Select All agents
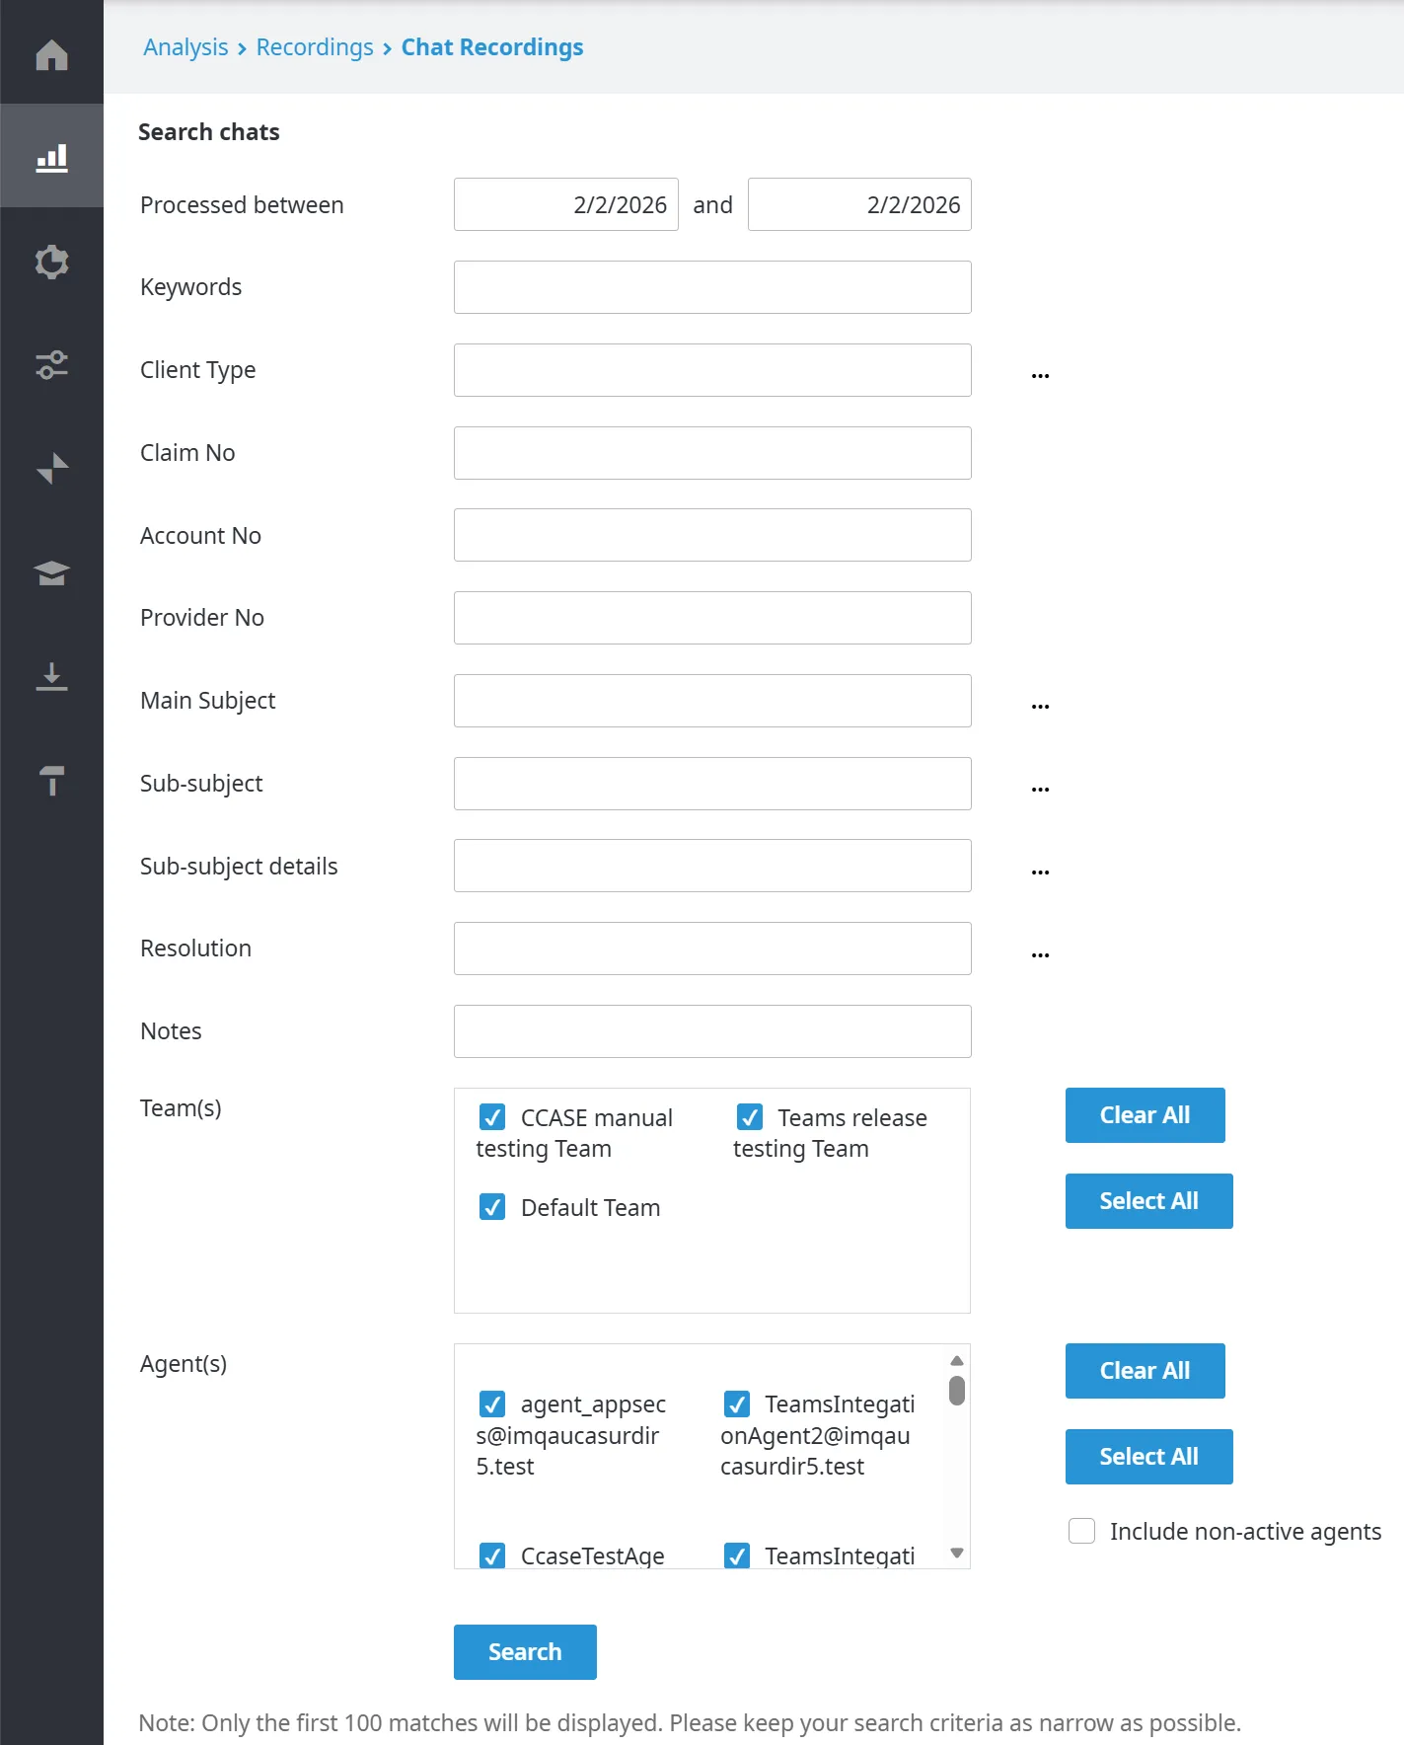This screenshot has height=1745, width=1404. 1148,1457
